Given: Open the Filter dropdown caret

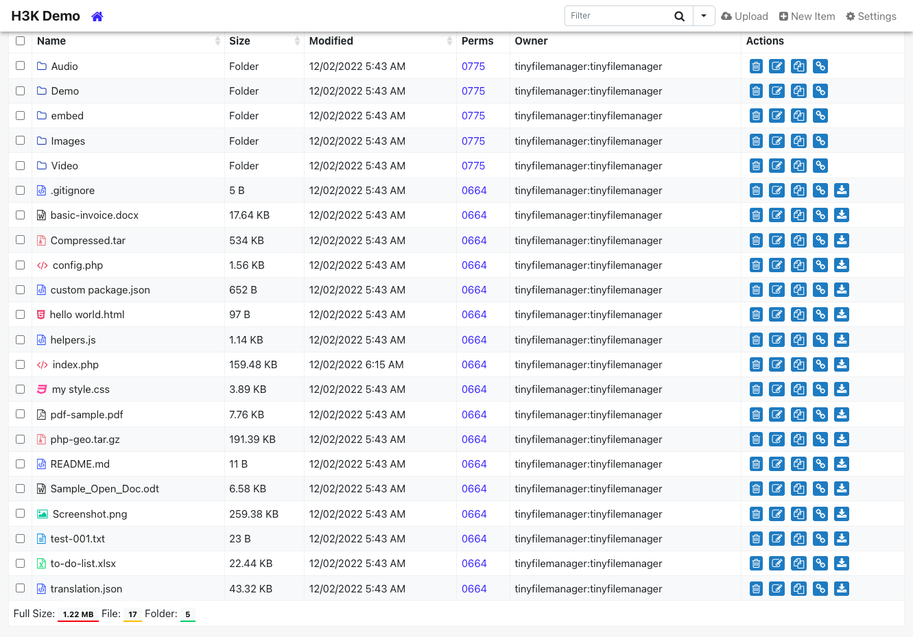Looking at the screenshot, I should coord(704,16).
